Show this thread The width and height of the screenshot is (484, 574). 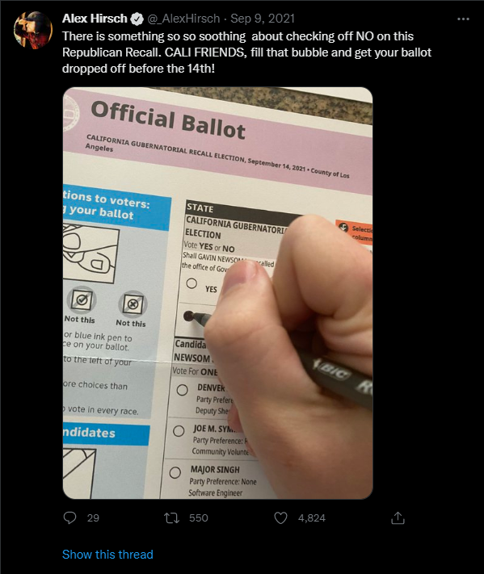[107, 555]
